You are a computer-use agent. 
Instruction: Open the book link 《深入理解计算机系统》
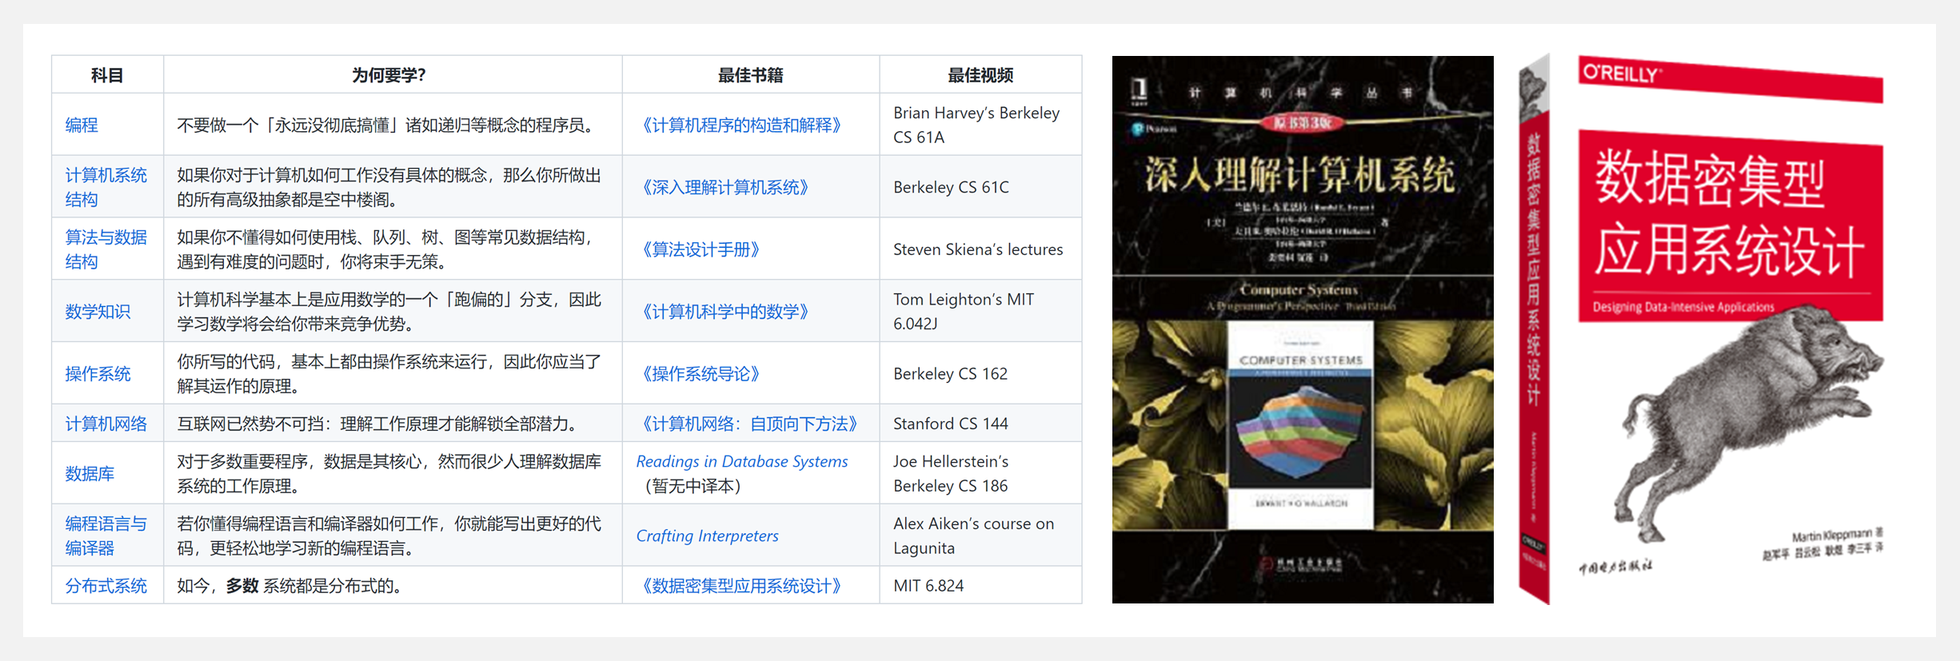coord(726,187)
